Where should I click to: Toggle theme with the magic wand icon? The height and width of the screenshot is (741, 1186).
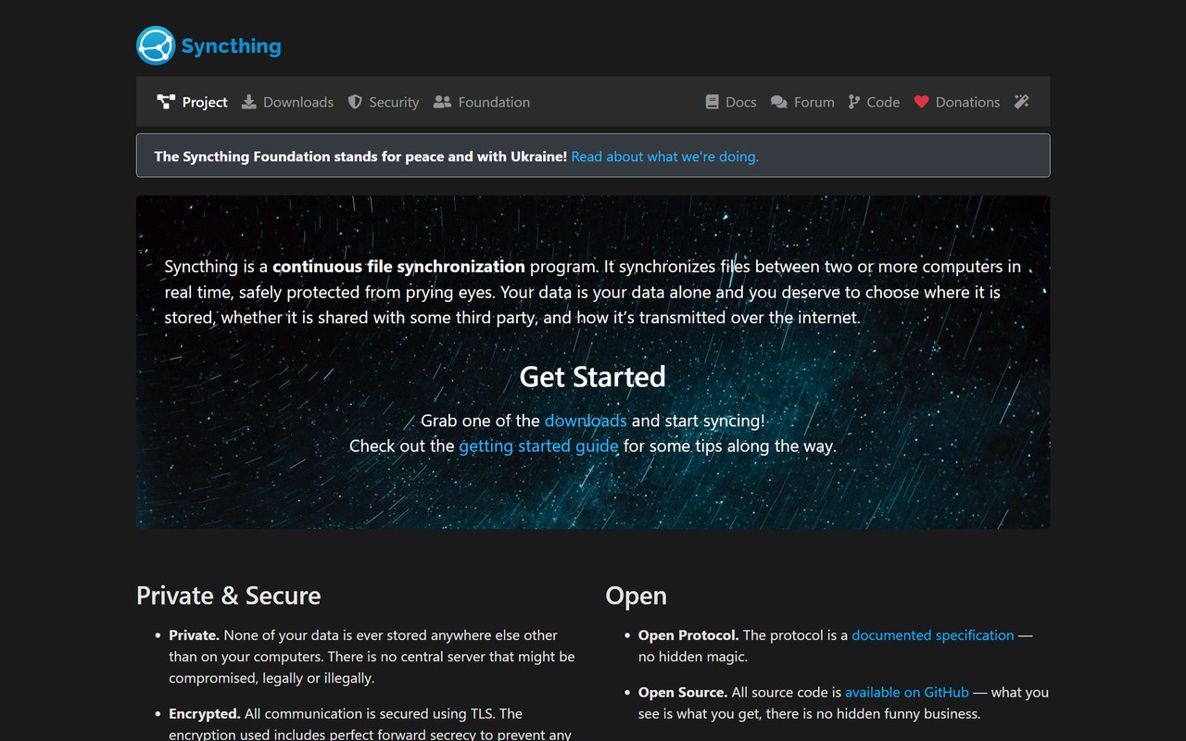pyautogui.click(x=1021, y=102)
